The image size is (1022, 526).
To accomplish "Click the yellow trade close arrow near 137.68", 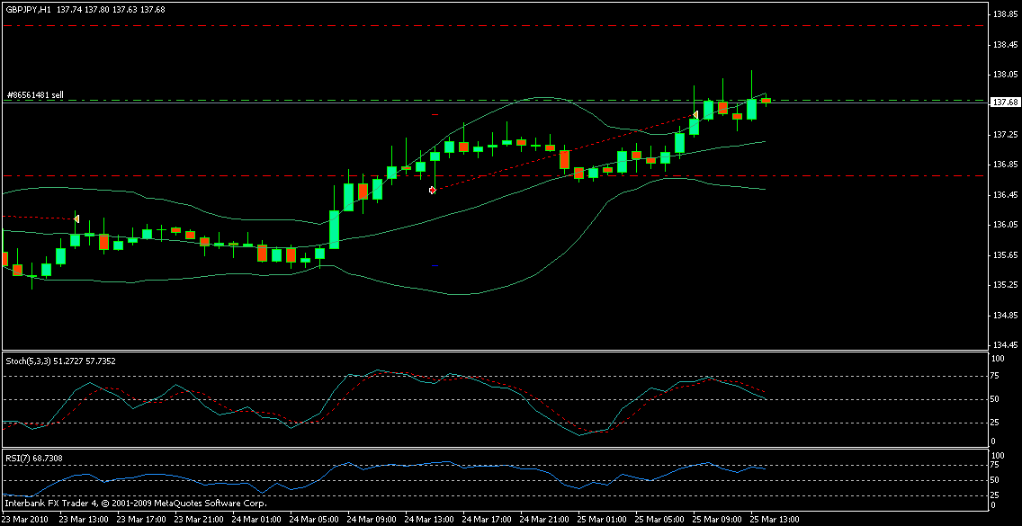I will point(695,114).
